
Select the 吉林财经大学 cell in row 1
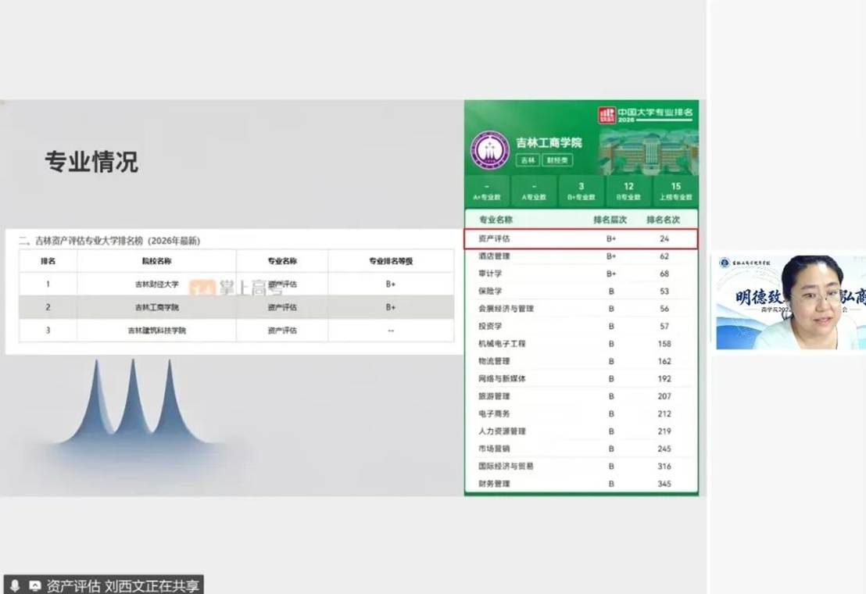click(157, 284)
